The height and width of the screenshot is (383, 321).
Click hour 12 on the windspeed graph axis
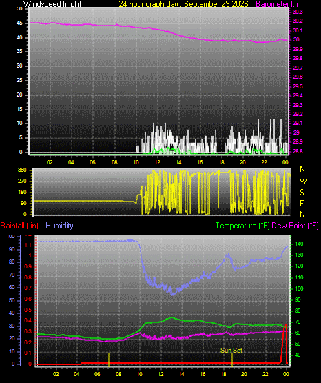pos(157,162)
